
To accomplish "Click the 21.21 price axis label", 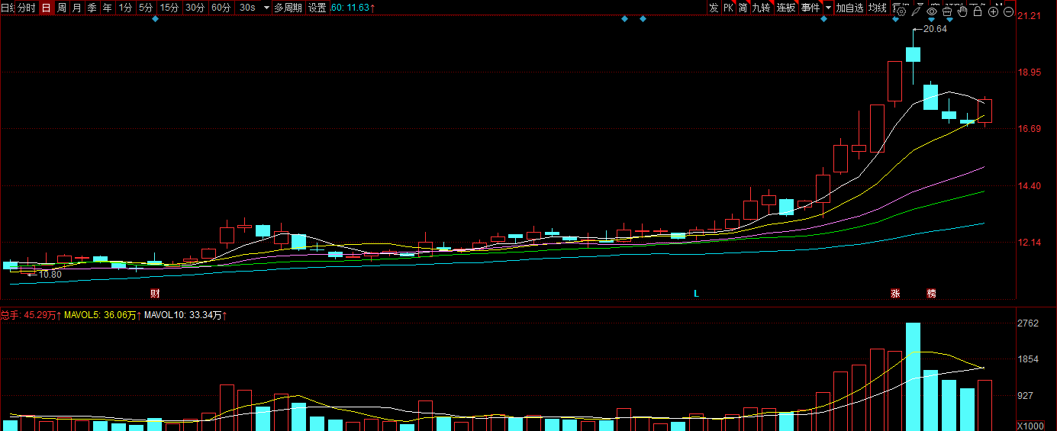I will click(1031, 16).
